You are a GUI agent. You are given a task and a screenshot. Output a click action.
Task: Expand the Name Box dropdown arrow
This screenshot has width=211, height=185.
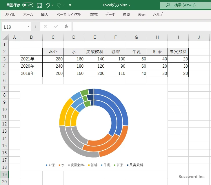pyautogui.click(x=28, y=26)
